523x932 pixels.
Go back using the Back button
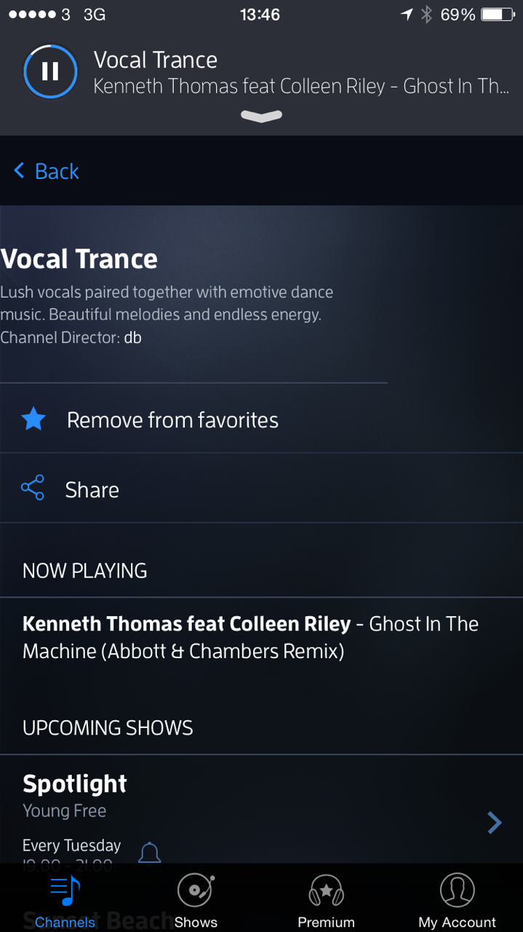47,171
